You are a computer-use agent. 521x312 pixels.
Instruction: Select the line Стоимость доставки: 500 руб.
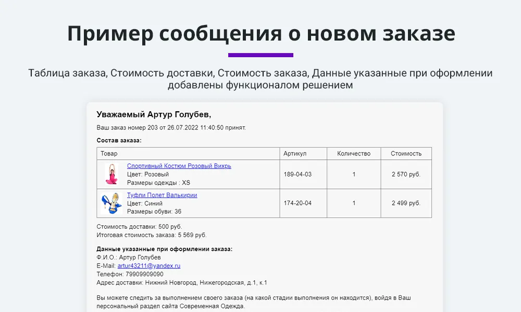coord(139,226)
